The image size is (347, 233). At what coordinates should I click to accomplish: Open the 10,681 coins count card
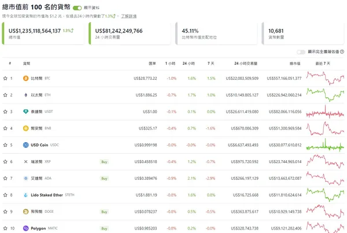point(302,34)
